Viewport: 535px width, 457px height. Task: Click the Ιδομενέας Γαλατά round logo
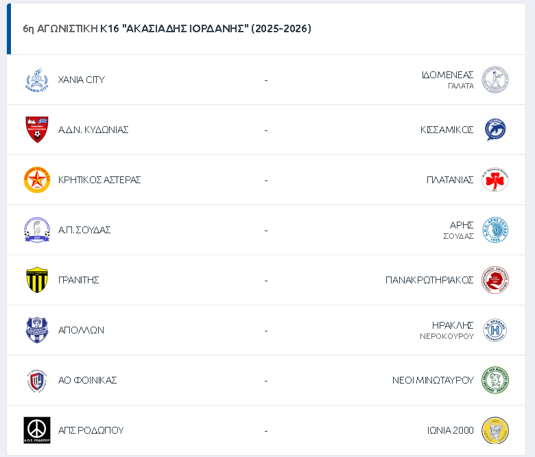(x=495, y=80)
